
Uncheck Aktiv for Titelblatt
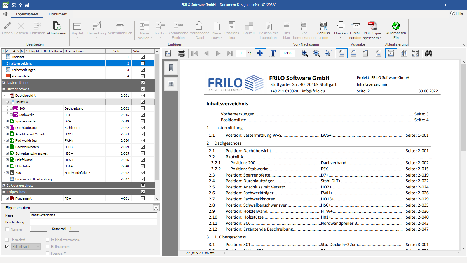point(143,57)
